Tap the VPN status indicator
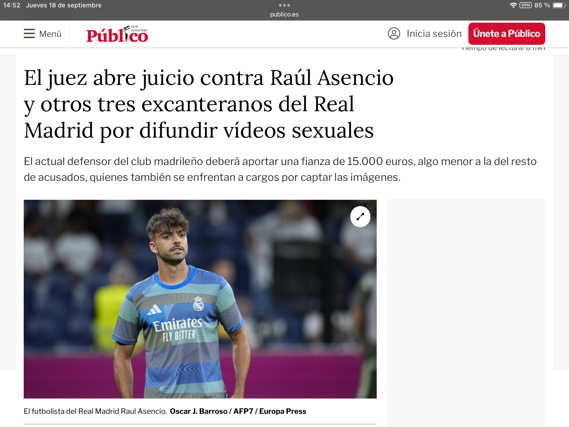 (x=526, y=5)
